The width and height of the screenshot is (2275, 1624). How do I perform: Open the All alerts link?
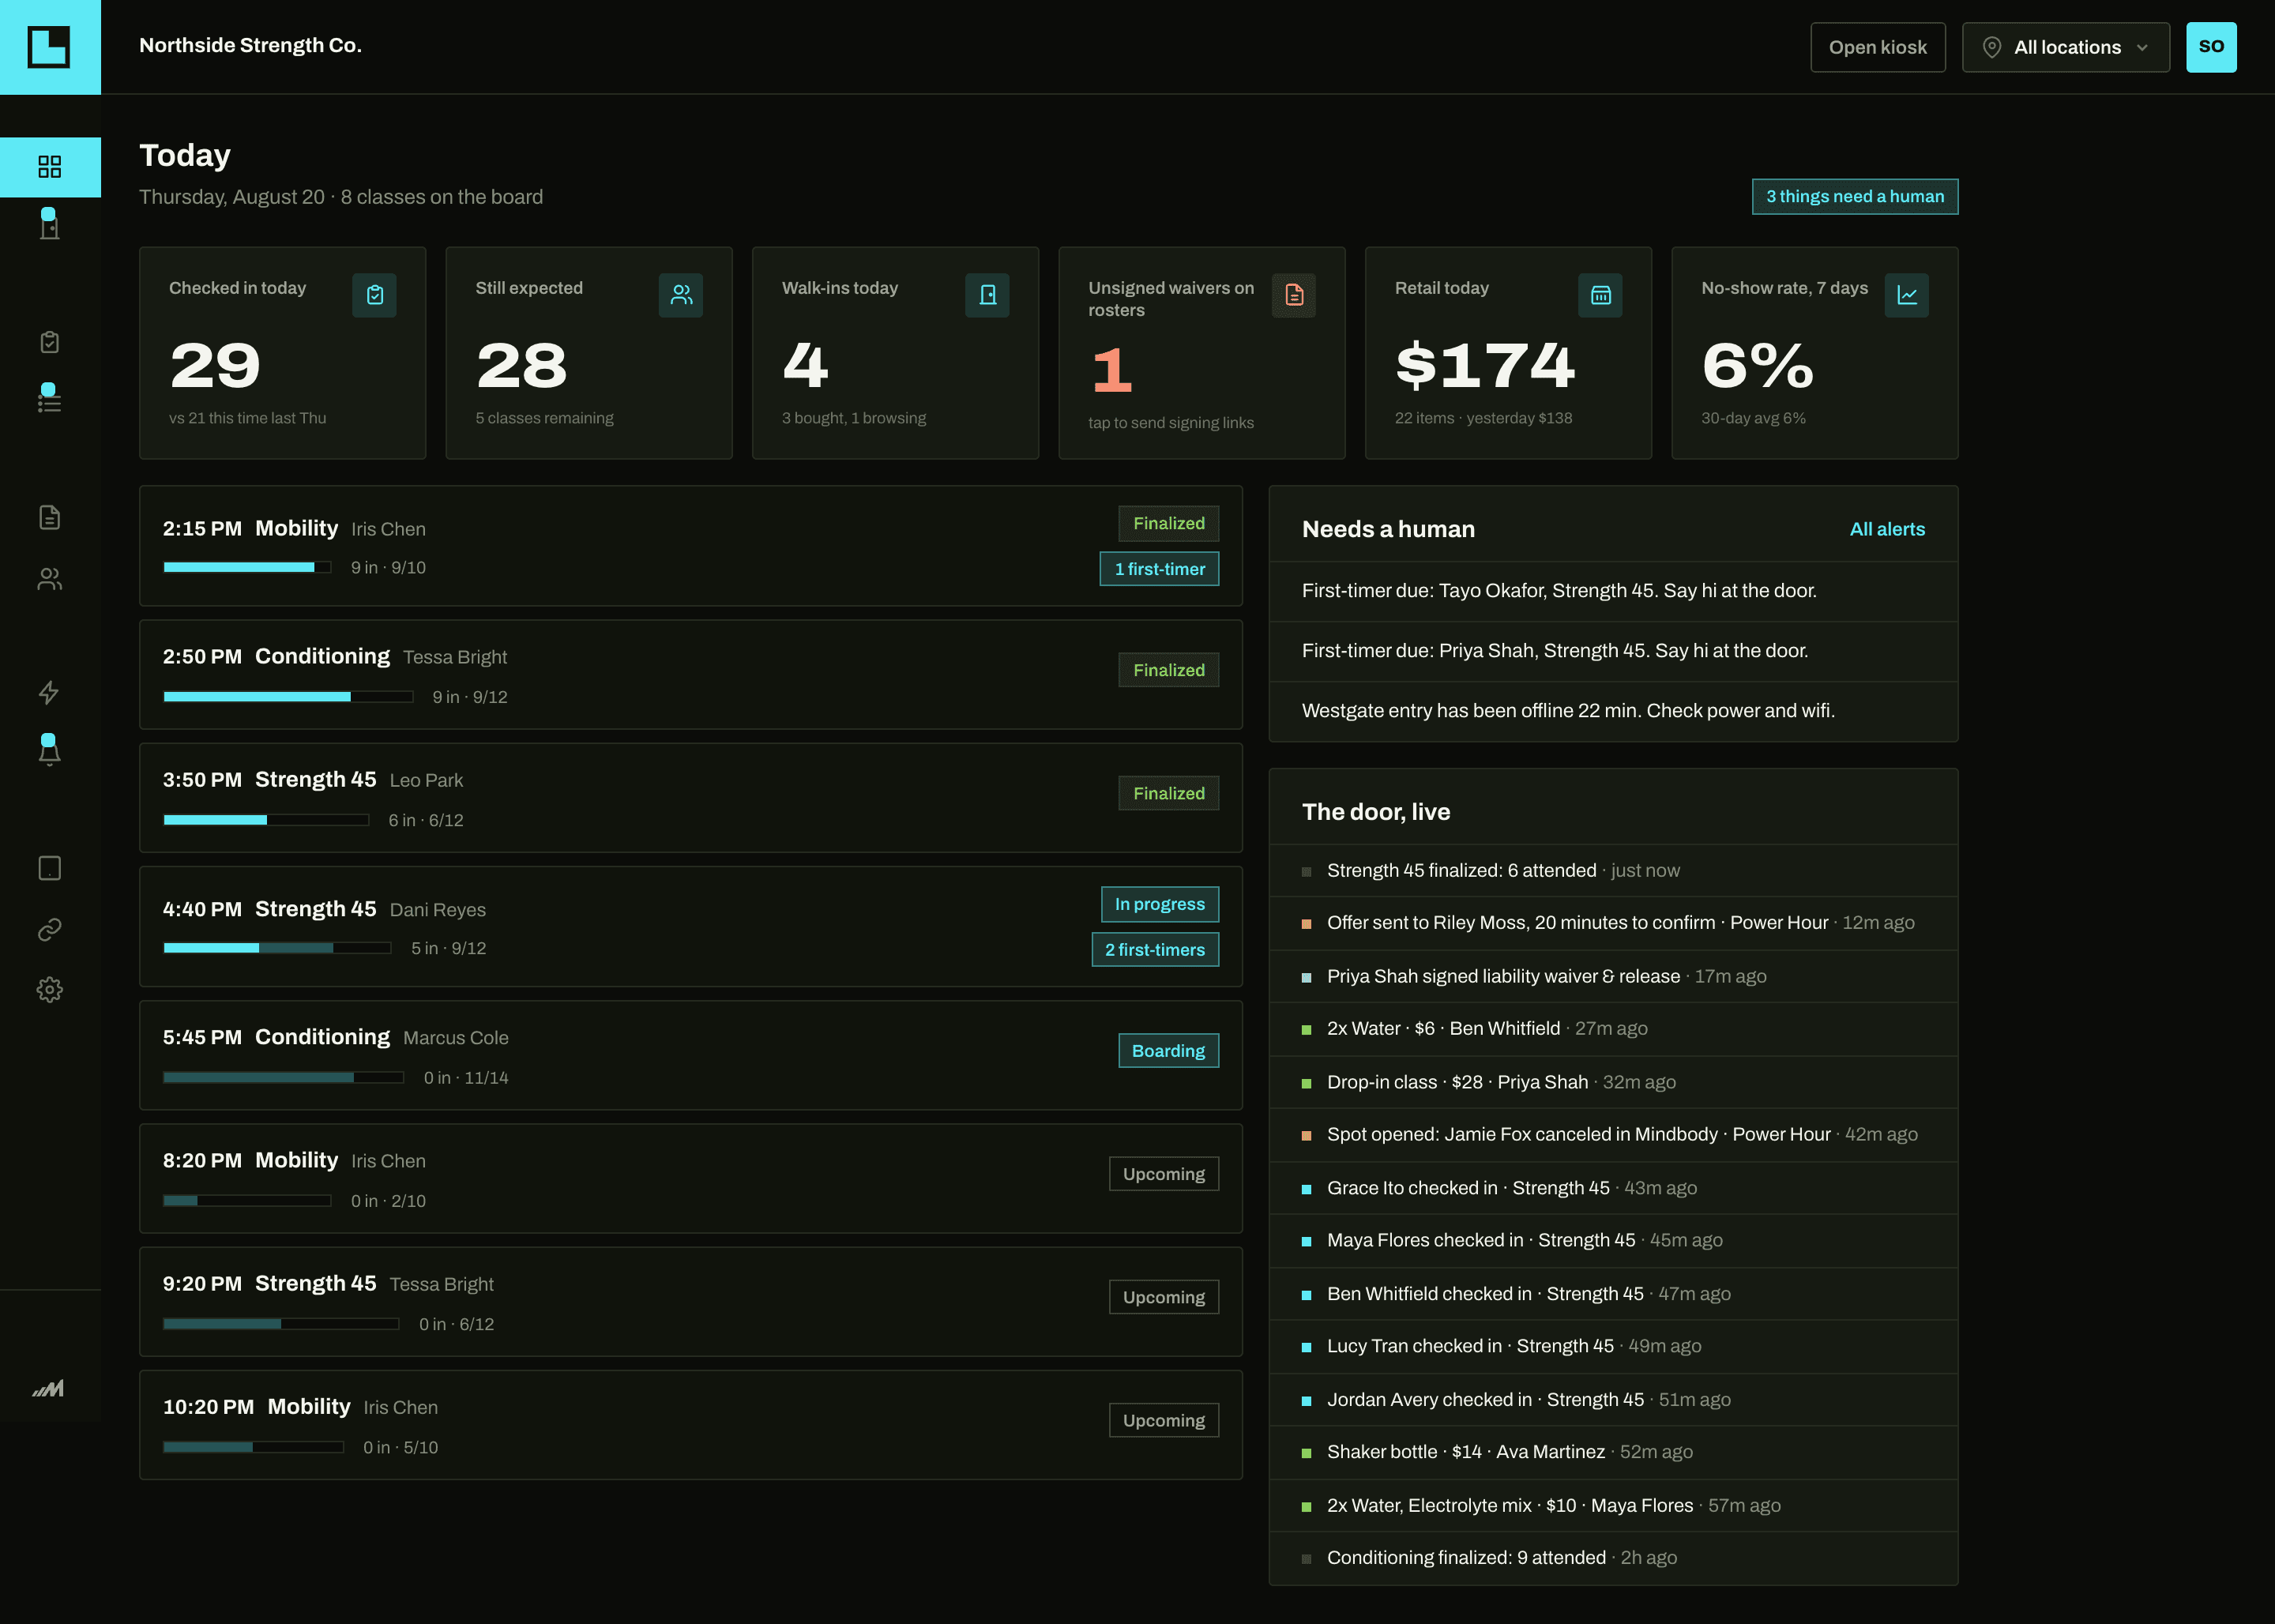(x=1887, y=529)
